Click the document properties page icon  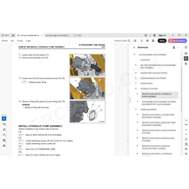(186, 144)
